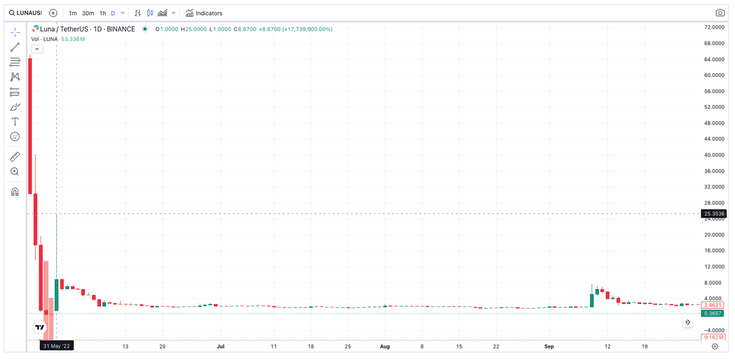Take a chart snapshot with camera icon

720,13
